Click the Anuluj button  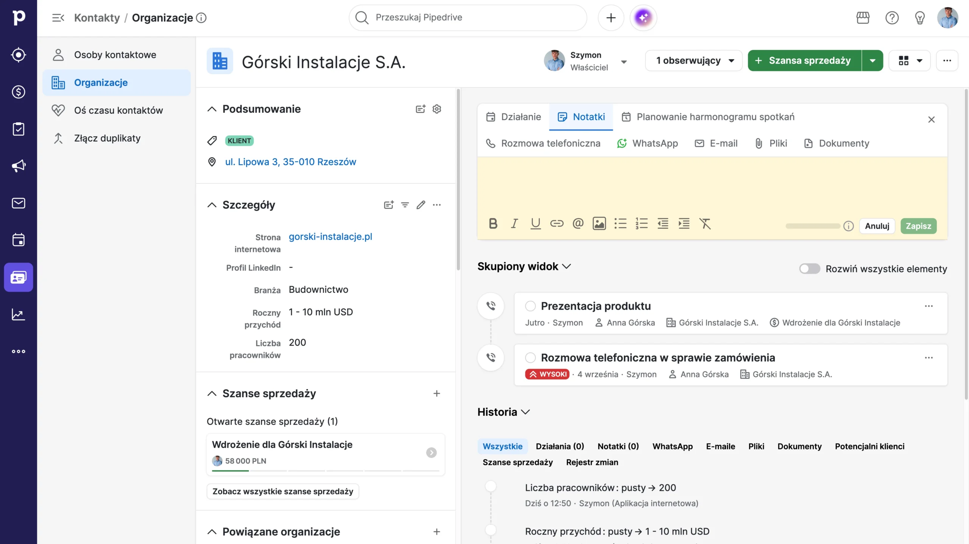877,226
